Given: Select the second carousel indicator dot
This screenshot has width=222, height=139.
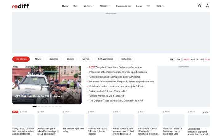Looking at the screenshot, I should pos(39,106).
